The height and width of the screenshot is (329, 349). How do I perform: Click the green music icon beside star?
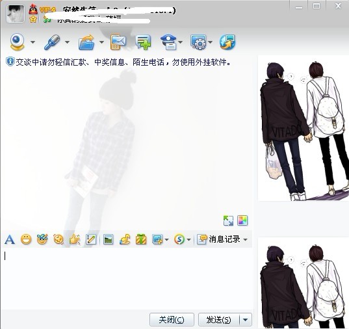click(x=47, y=20)
